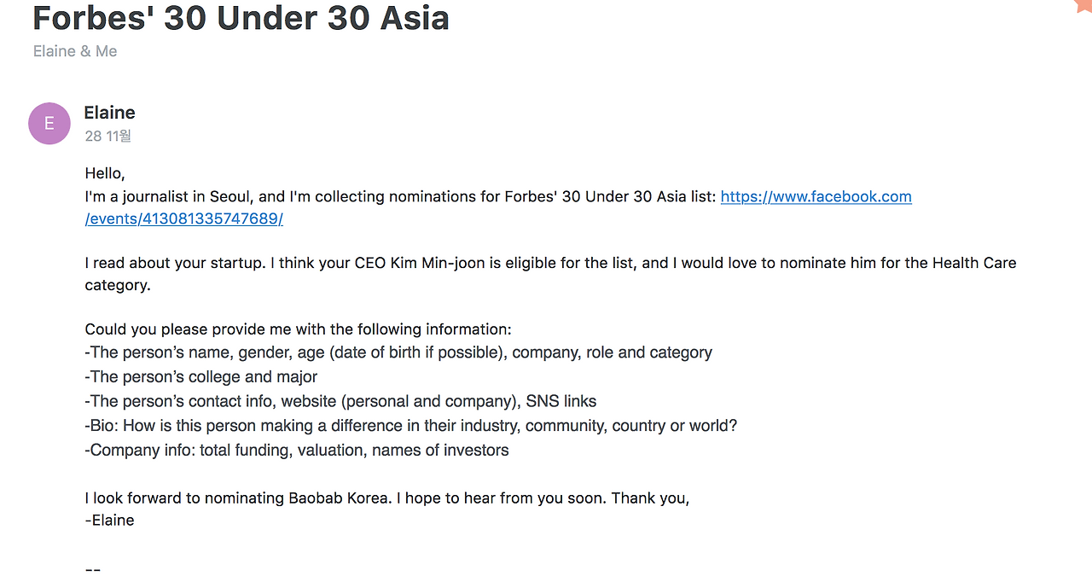Click the 'Could you please provide' line

click(x=298, y=329)
